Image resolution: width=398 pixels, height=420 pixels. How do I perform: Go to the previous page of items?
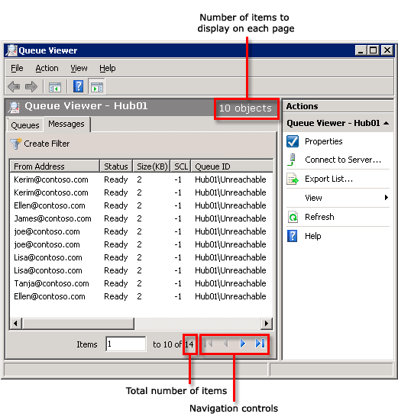click(225, 344)
